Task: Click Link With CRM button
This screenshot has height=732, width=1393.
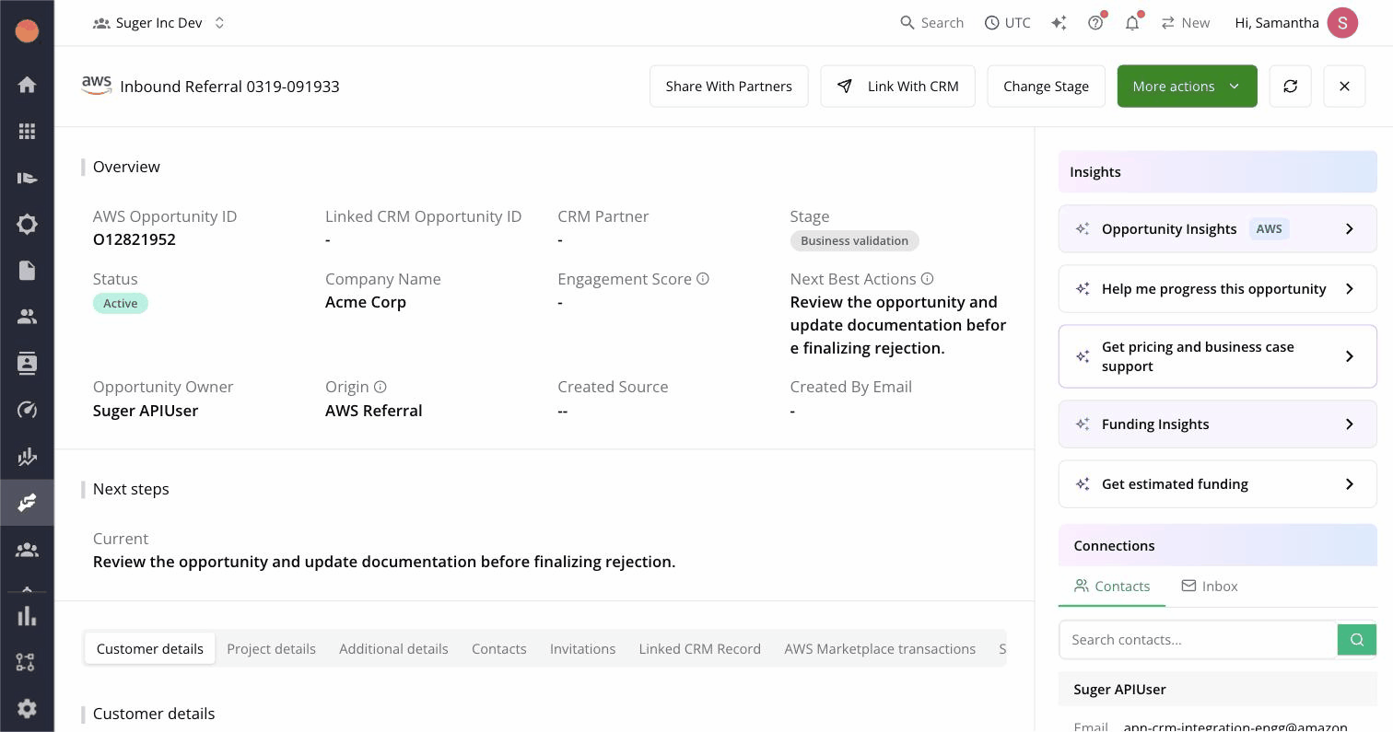Action: click(x=897, y=86)
